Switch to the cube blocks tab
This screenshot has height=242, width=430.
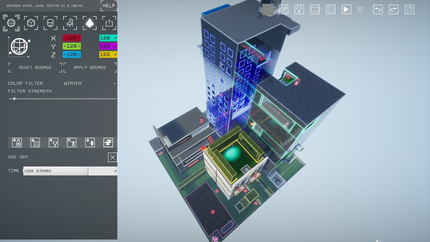[31, 23]
